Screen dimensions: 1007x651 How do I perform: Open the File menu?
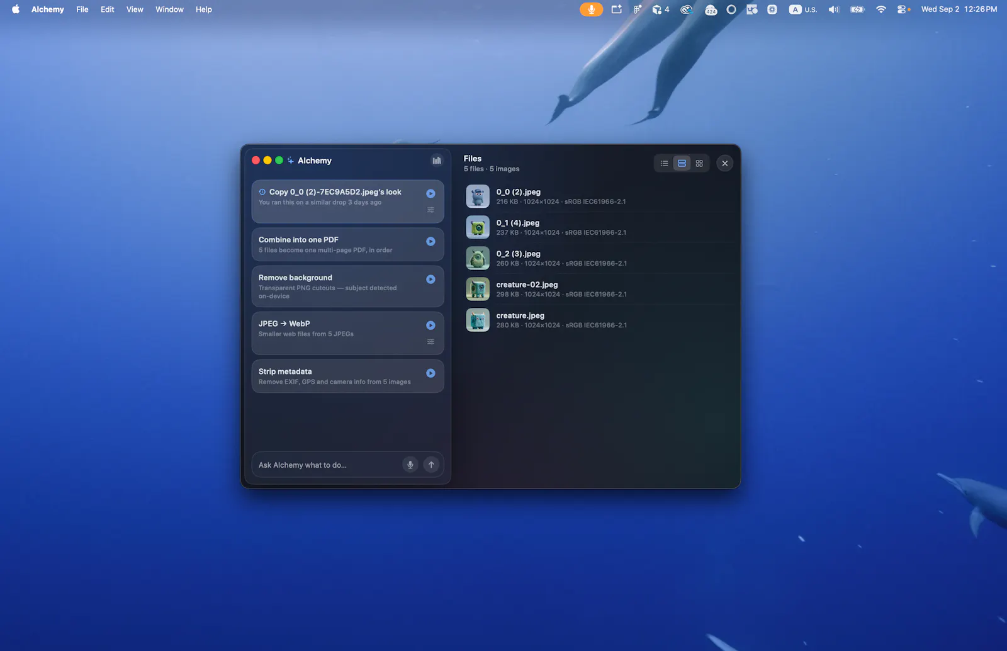pyautogui.click(x=82, y=9)
